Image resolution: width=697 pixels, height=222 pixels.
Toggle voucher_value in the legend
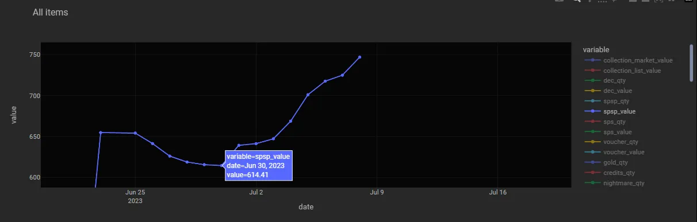(614, 152)
